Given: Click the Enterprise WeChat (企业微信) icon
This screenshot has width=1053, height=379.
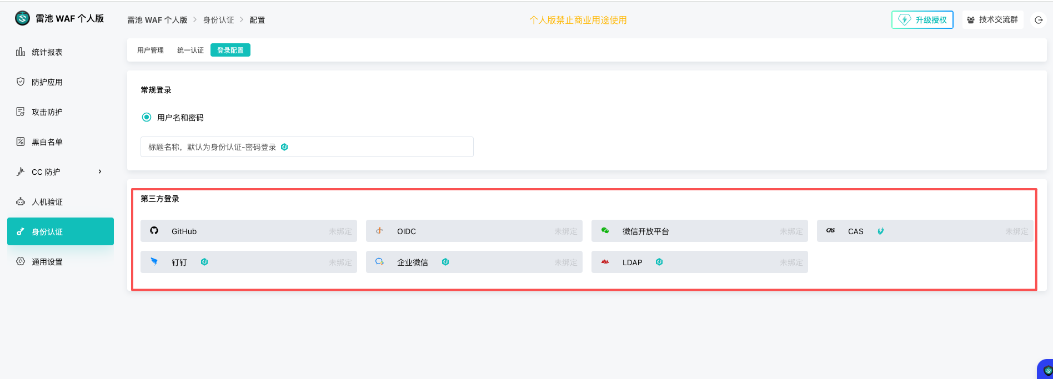Looking at the screenshot, I should [380, 262].
